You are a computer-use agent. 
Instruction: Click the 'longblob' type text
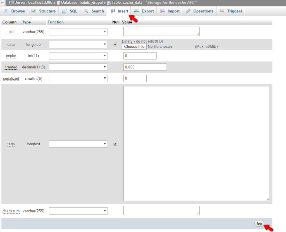(x=34, y=44)
